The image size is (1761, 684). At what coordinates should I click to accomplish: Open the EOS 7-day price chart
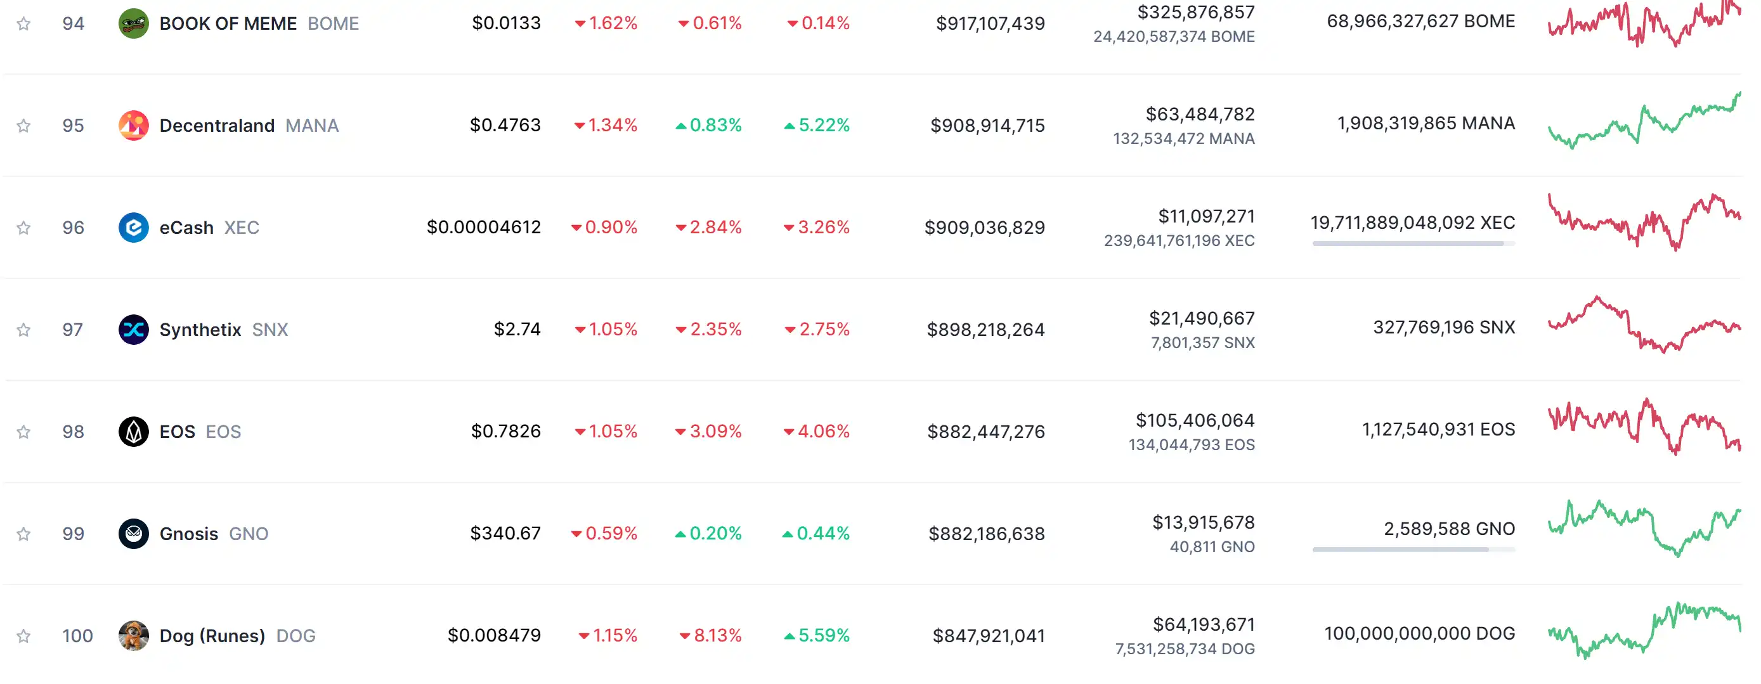(x=1644, y=427)
